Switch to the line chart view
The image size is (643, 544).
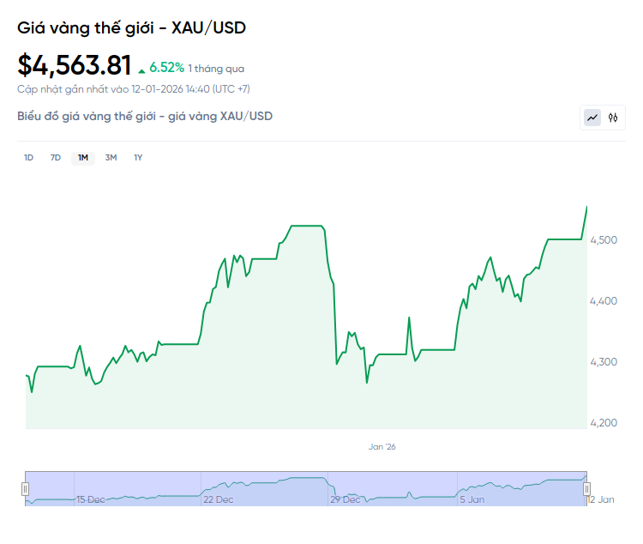pyautogui.click(x=592, y=118)
